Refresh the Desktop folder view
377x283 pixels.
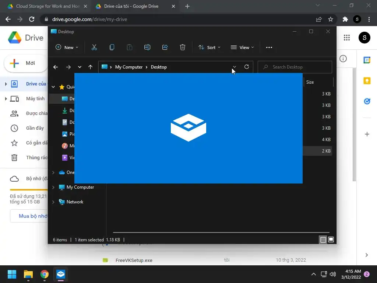247,67
